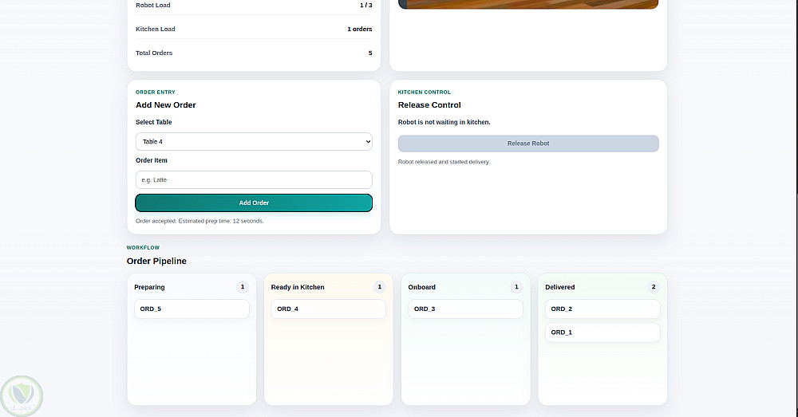Select the ORD_5 card in Preparing
The image size is (798, 417).
point(192,309)
